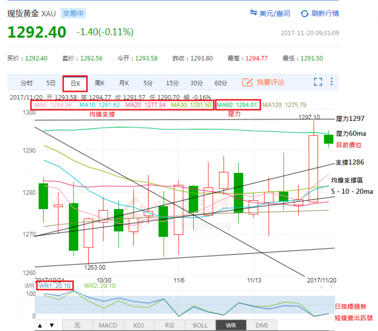Select the DMI indicator tab
This screenshot has width=378, height=331.
(x=262, y=325)
